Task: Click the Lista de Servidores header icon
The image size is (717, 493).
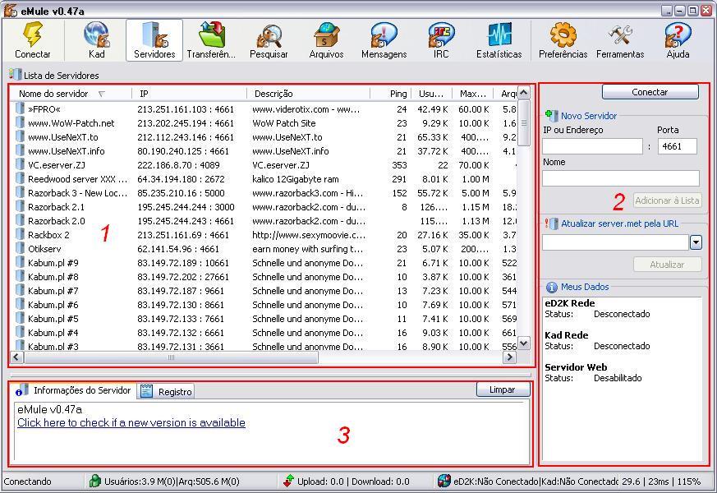Action: 15,75
